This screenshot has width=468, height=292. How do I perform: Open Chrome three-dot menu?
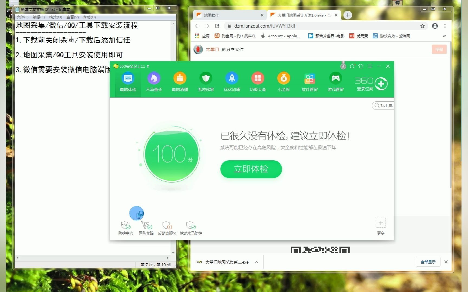point(445,26)
